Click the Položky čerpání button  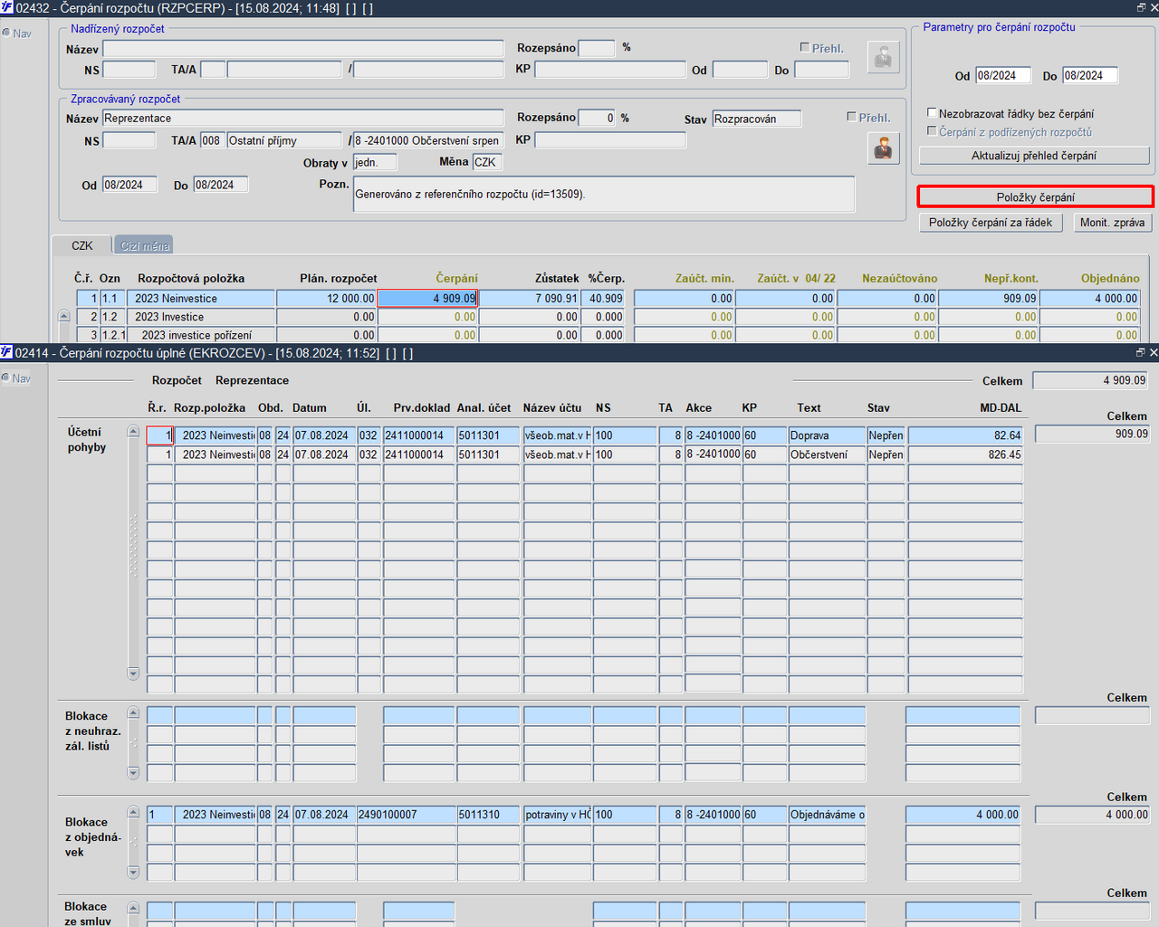[1035, 196]
